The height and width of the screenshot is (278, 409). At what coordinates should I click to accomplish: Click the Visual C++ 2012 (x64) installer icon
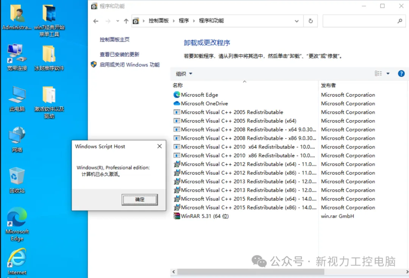coord(176,164)
